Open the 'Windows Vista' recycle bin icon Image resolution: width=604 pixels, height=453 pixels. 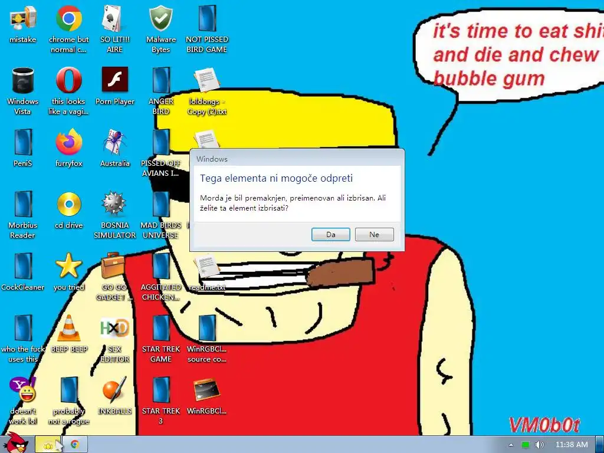23,91
